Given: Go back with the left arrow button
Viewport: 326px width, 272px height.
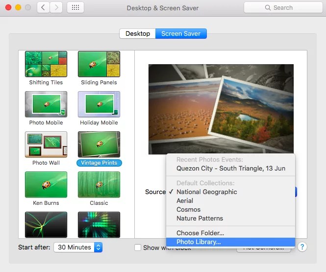Looking at the screenshot, I should [x=43, y=7].
